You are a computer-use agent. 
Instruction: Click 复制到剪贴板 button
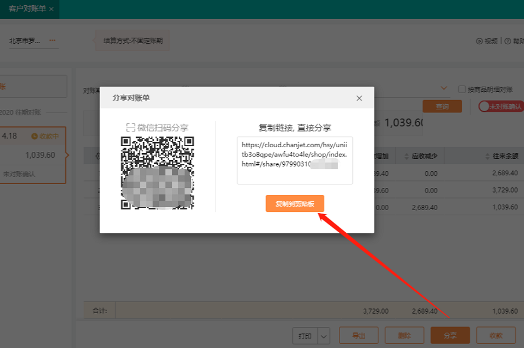point(295,204)
